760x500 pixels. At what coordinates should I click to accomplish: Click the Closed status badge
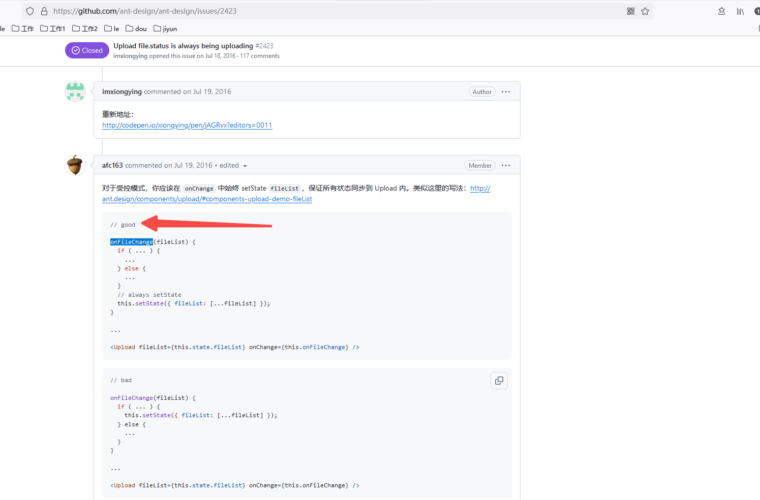[x=87, y=50]
